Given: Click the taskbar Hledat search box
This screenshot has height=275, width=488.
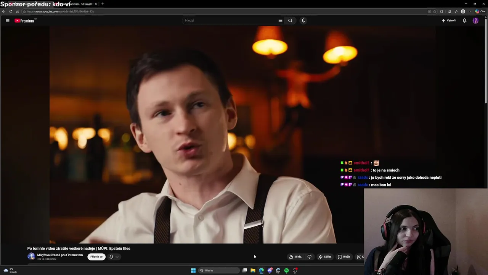Looking at the screenshot, I should (x=220, y=270).
